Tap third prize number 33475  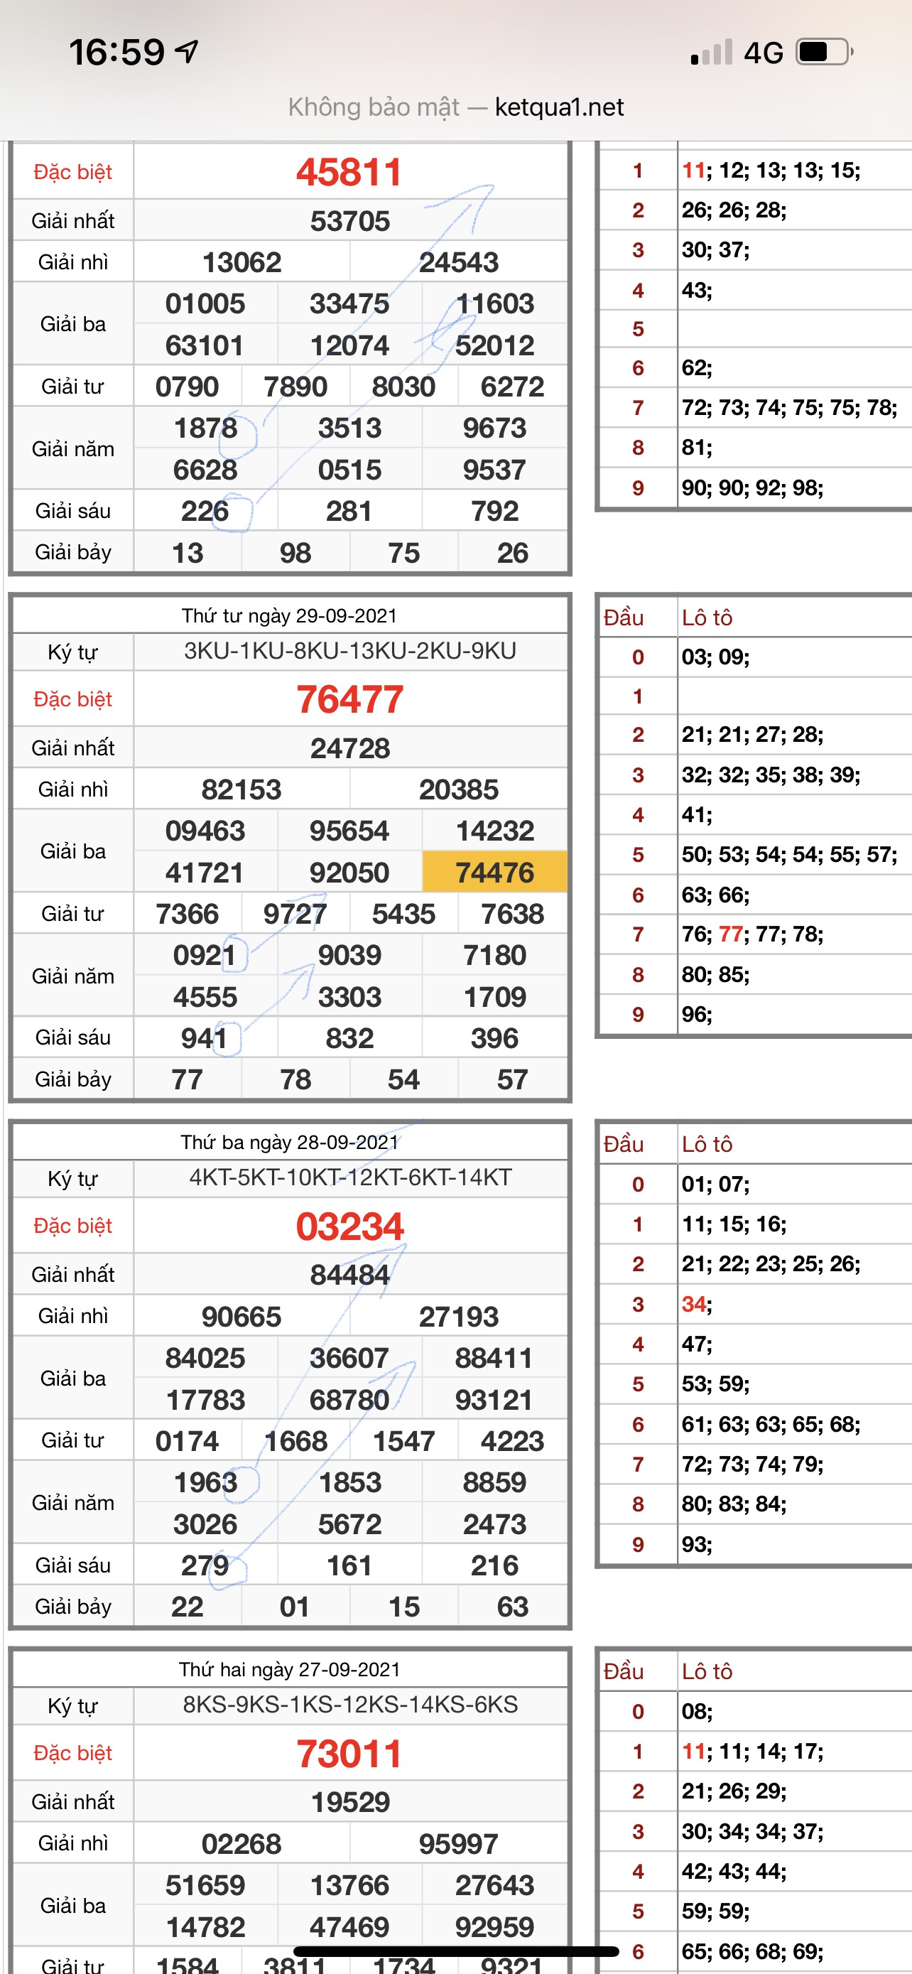(x=349, y=304)
